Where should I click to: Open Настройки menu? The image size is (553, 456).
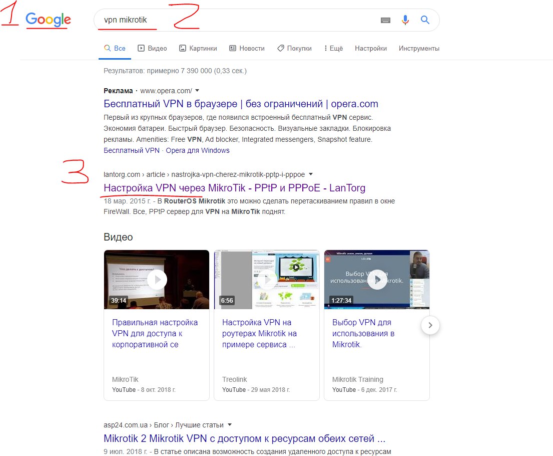click(371, 49)
